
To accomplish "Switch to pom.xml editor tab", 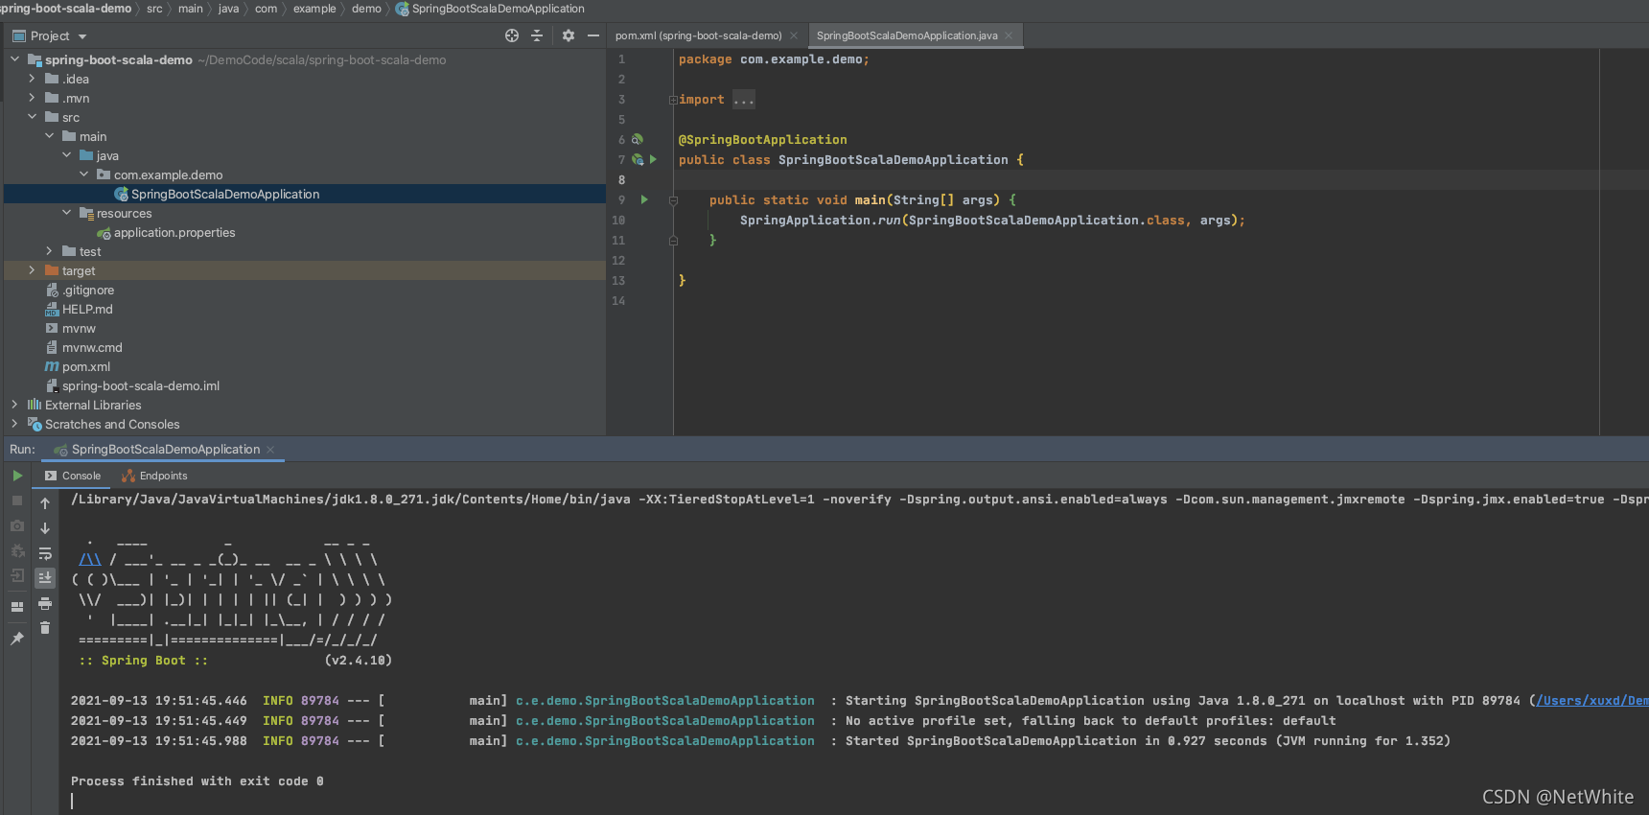I will (x=698, y=35).
